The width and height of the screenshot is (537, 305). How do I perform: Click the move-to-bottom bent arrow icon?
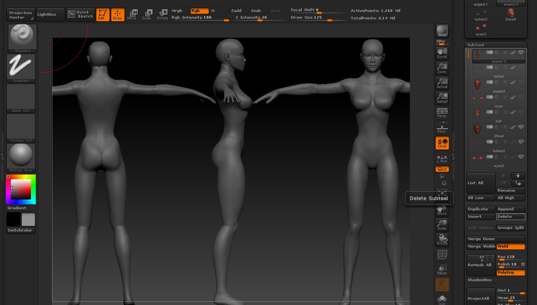pyautogui.click(x=518, y=183)
